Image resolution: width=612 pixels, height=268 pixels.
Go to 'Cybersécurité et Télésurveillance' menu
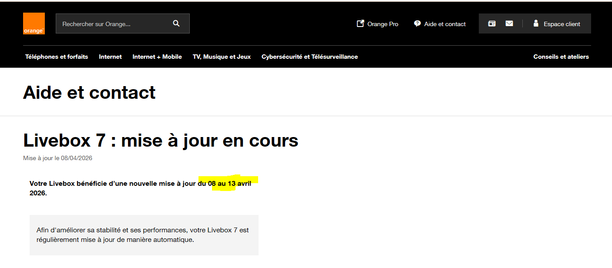(309, 57)
